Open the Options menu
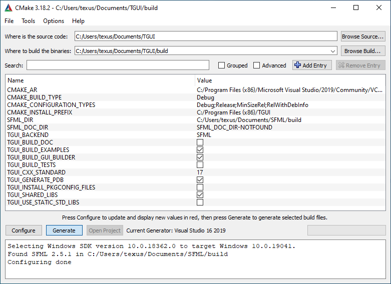391x284 pixels. point(54,21)
